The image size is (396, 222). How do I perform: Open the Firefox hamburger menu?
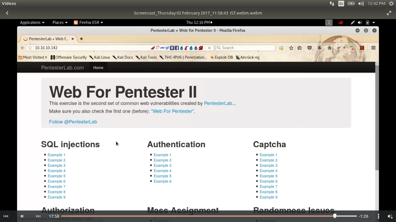[x=373, y=48]
